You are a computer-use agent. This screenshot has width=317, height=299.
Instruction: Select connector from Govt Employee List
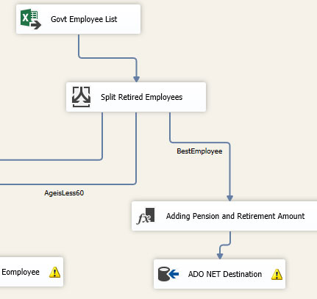(x=107, y=58)
